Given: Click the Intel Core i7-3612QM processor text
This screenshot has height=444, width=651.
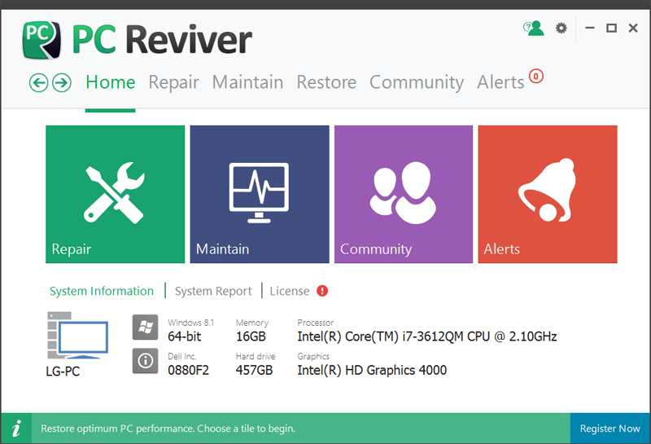Looking at the screenshot, I should click(427, 336).
